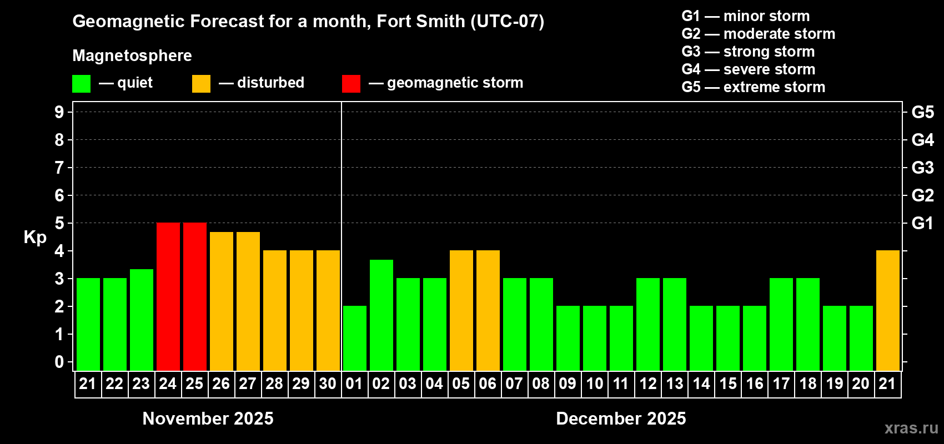Screen dimensions: 944x444
Task: Click the green quiet legend swatch
Action: (81, 84)
